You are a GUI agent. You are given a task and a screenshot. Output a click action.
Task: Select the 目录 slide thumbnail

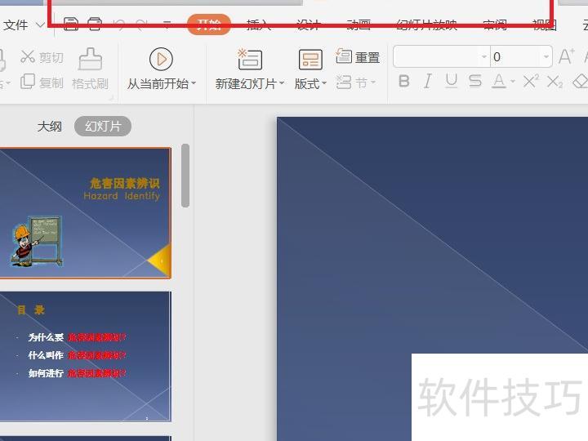coord(85,356)
